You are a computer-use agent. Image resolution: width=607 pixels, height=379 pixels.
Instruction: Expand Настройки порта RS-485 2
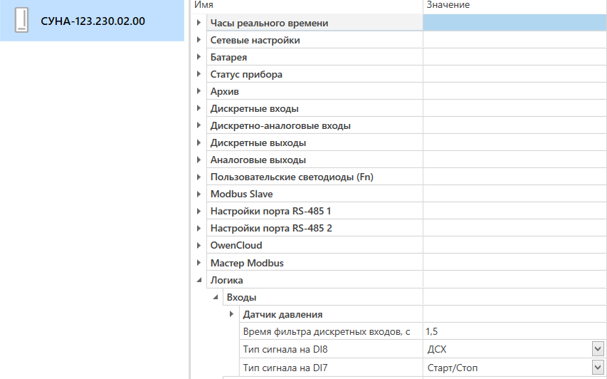199,227
